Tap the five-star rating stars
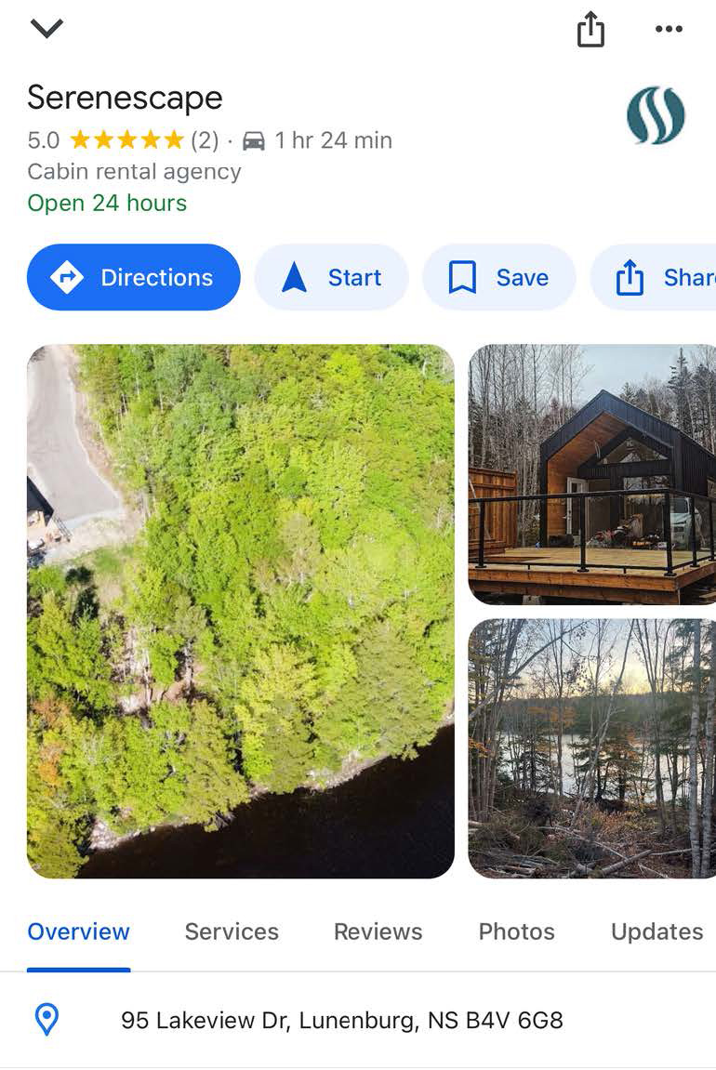This screenshot has width=716, height=1070. click(x=127, y=139)
